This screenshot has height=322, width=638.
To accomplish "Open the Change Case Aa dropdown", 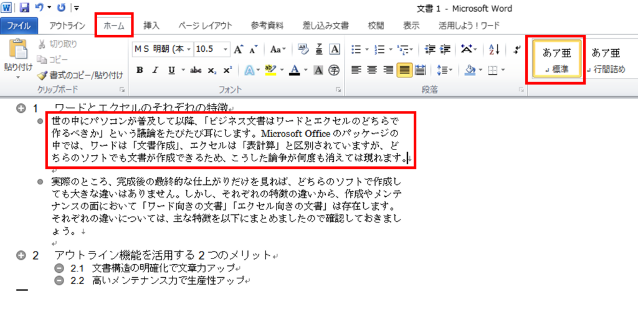I will [279, 49].
